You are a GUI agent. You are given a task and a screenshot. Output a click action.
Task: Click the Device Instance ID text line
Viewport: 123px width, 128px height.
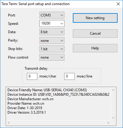click(x=59, y=95)
